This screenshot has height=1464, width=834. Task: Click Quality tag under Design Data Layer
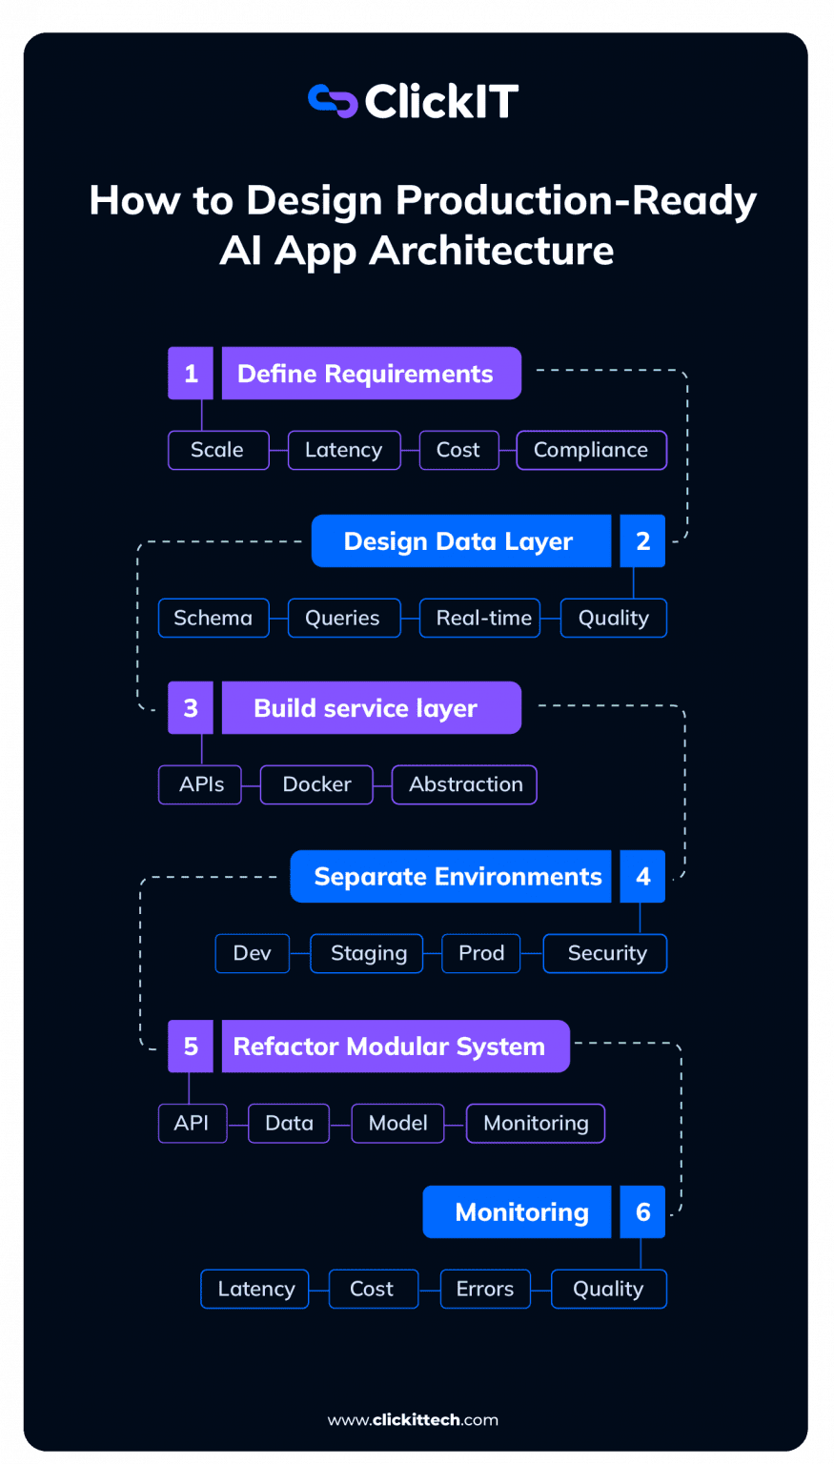pyautogui.click(x=613, y=618)
